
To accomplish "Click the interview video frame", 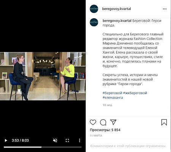I will 43,76.
